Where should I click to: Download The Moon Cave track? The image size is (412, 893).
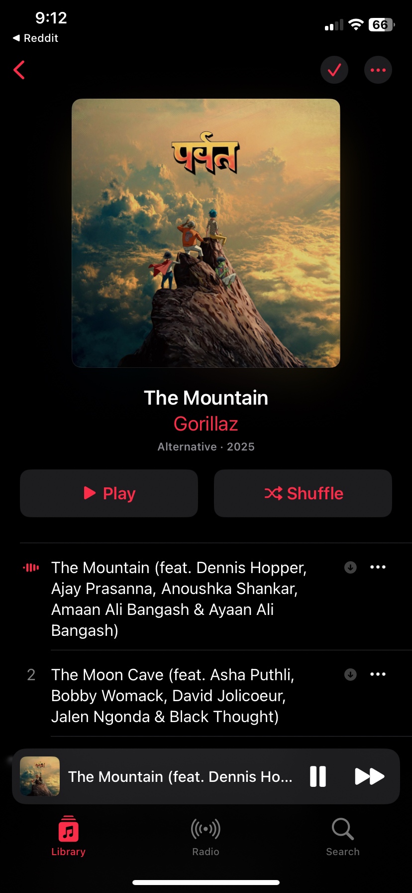350,675
